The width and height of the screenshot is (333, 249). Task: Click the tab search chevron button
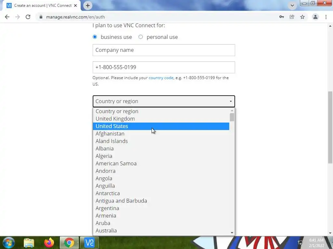click(292, 6)
